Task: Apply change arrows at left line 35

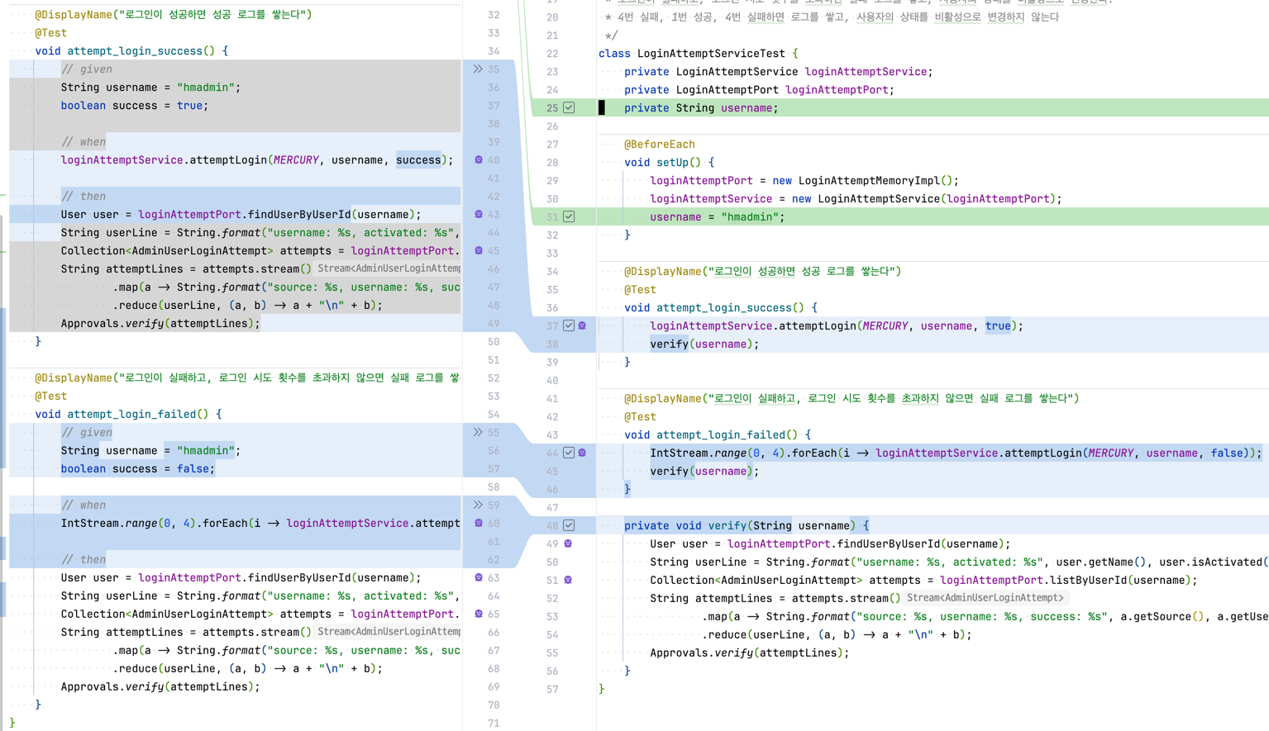Action: pyautogui.click(x=478, y=69)
